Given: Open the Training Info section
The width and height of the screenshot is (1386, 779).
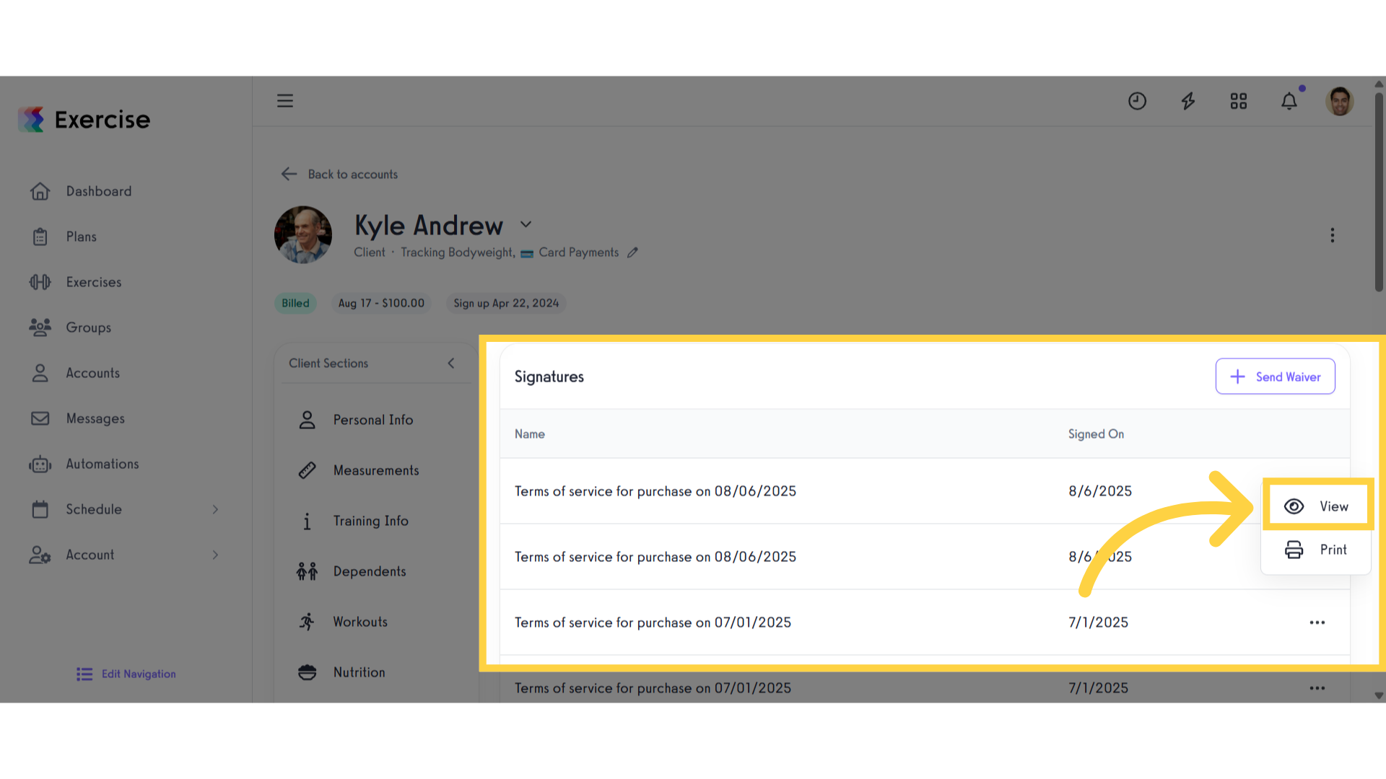Looking at the screenshot, I should [x=371, y=521].
